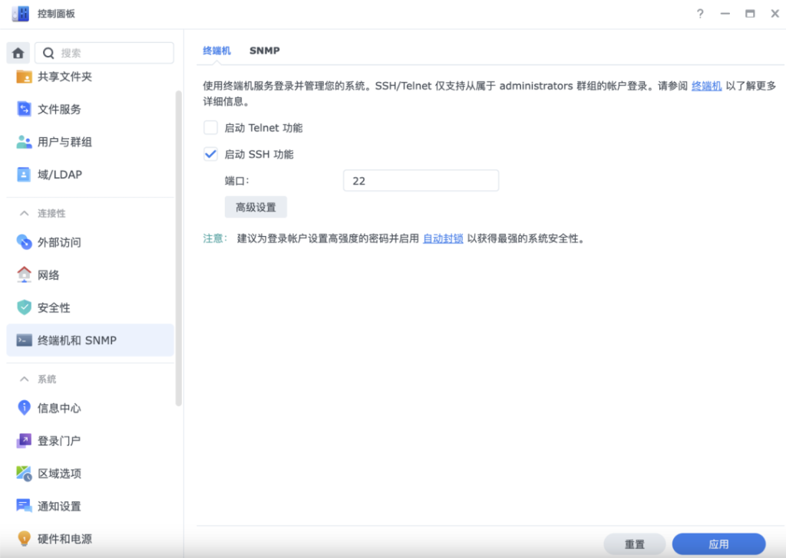786x558 pixels.
Task: Collapse the 系统 section
Action: [25, 379]
